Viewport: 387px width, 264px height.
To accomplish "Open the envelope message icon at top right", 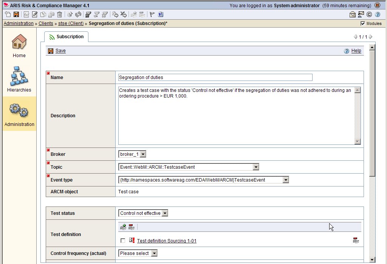I will click(352, 14).
